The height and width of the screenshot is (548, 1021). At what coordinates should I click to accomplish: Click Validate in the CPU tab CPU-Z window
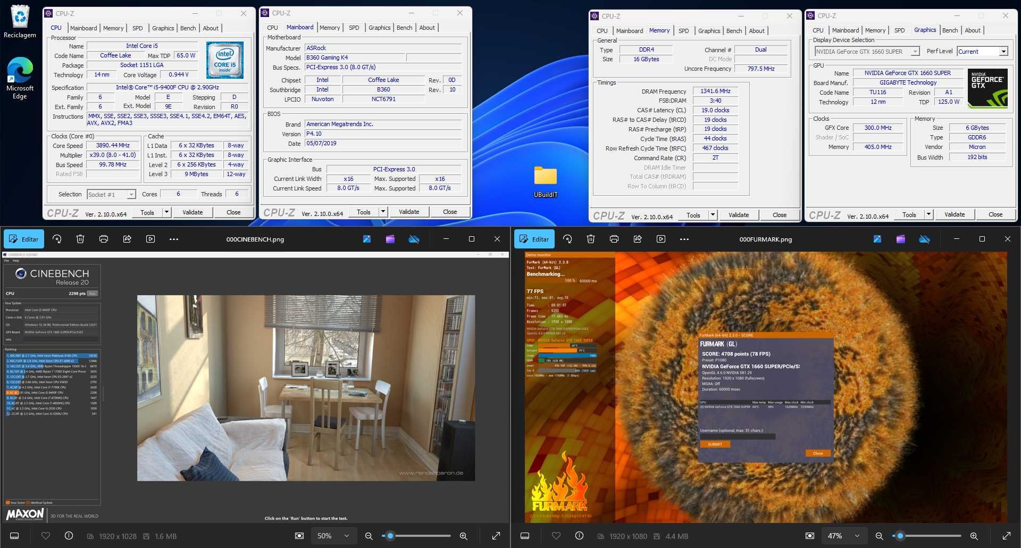click(193, 212)
